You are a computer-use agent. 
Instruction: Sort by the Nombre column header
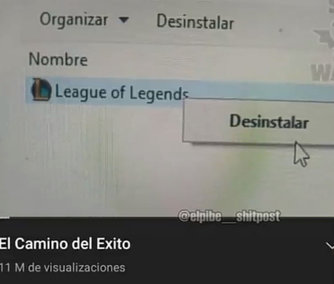(58, 59)
